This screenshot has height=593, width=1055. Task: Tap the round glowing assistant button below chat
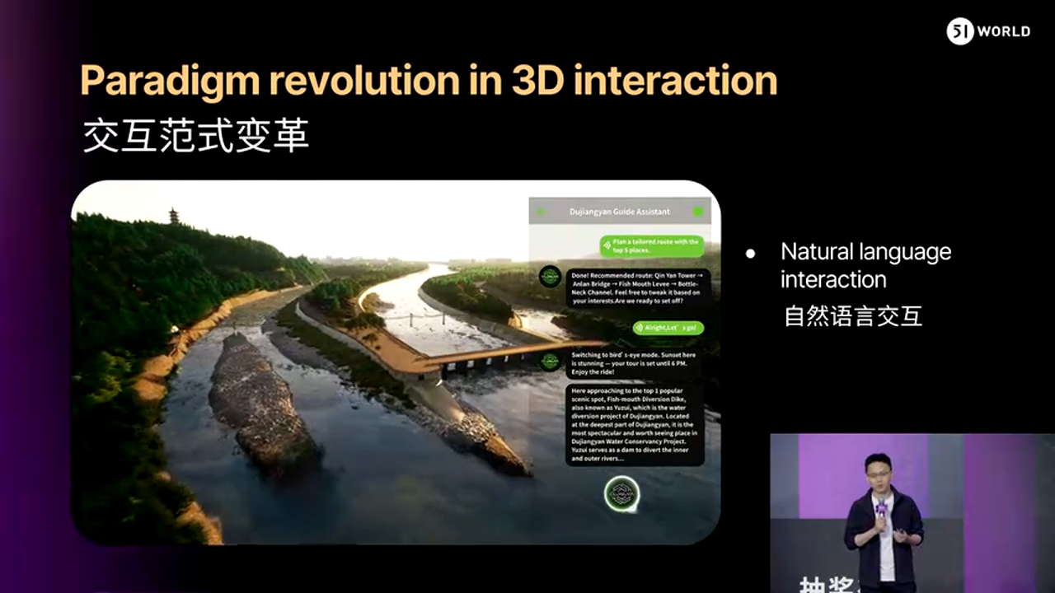point(621,493)
